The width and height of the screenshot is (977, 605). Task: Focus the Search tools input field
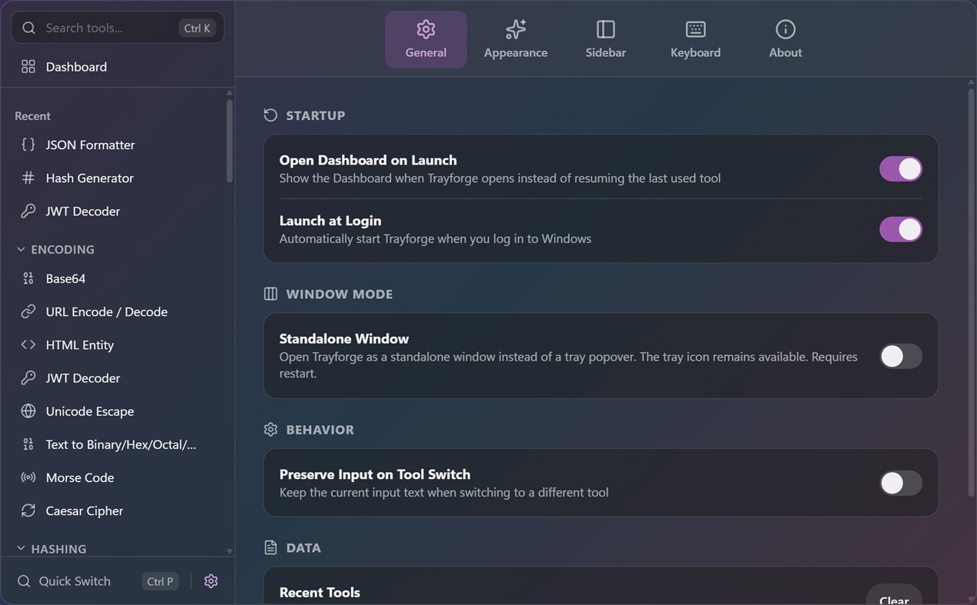(x=118, y=28)
